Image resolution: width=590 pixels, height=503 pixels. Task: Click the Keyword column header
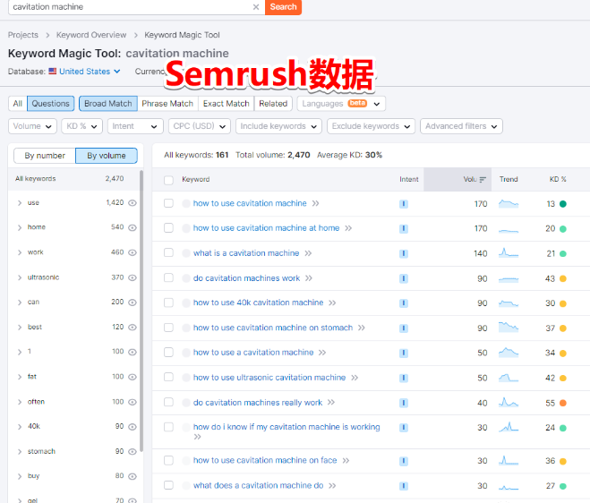[x=196, y=180]
